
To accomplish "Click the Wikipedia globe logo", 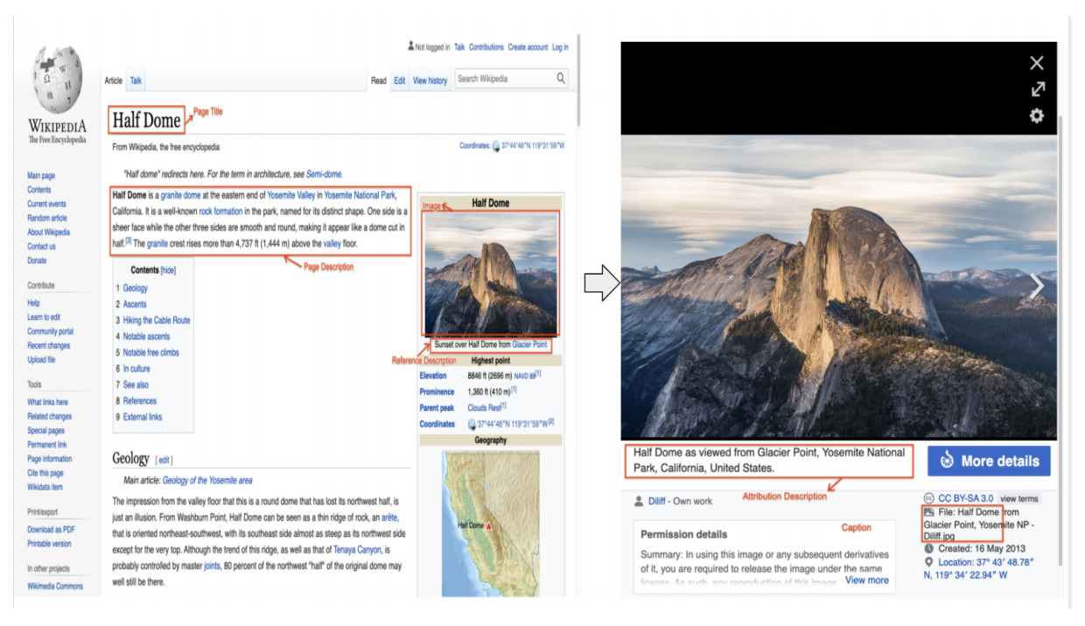I will (58, 80).
